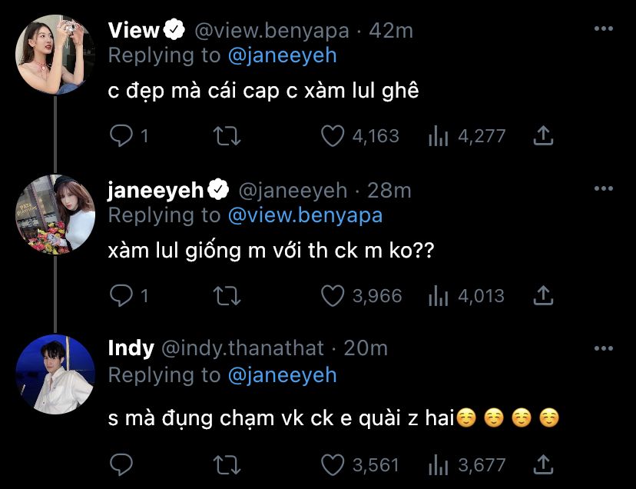Retweet View's tweet
The height and width of the screenshot is (489, 636).
[226, 136]
